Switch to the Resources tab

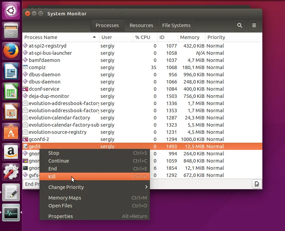(x=141, y=25)
